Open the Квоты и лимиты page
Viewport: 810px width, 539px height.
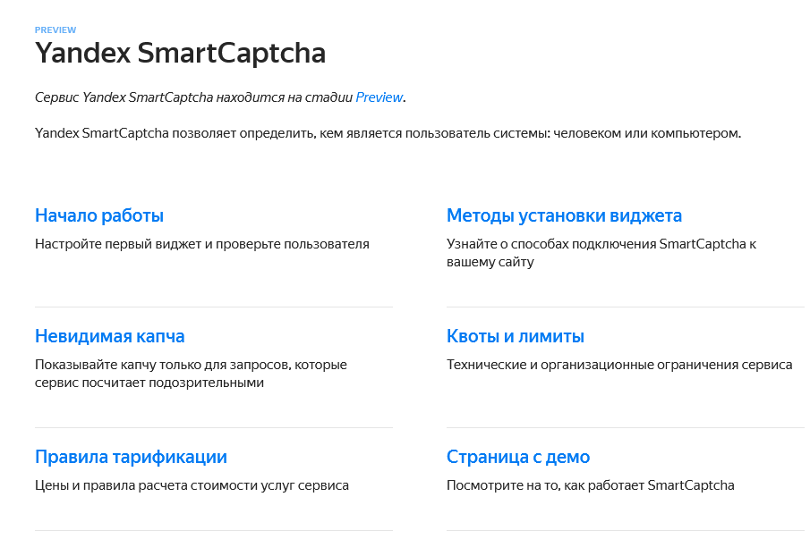[514, 335]
